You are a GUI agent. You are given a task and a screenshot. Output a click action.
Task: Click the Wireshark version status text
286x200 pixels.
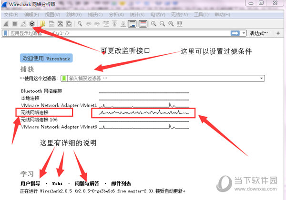click(102, 191)
